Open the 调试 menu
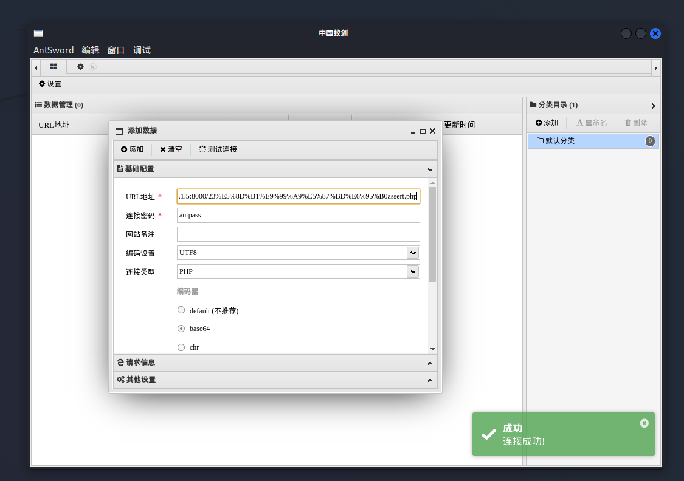The width and height of the screenshot is (684, 481). click(141, 50)
